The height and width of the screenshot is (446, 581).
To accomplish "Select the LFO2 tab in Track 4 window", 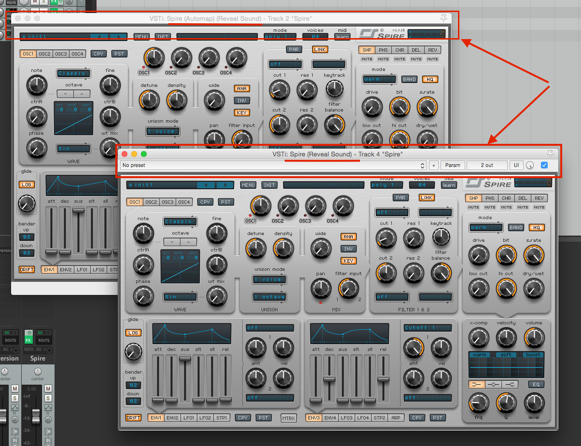I will [x=205, y=418].
